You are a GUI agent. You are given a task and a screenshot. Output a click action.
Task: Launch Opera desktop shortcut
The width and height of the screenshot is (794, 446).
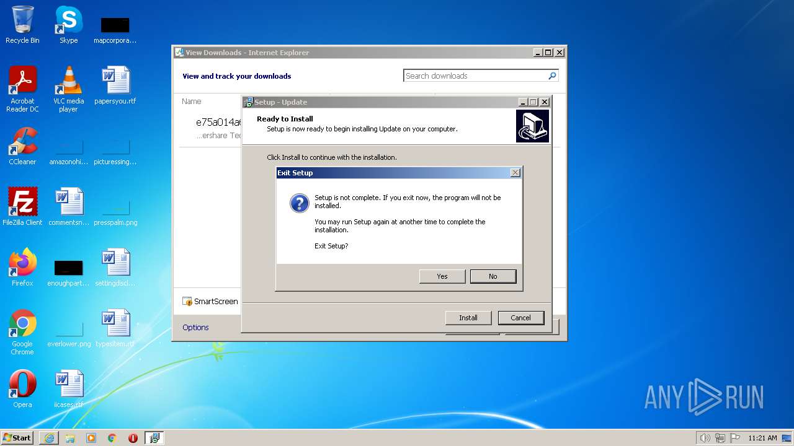point(22,389)
